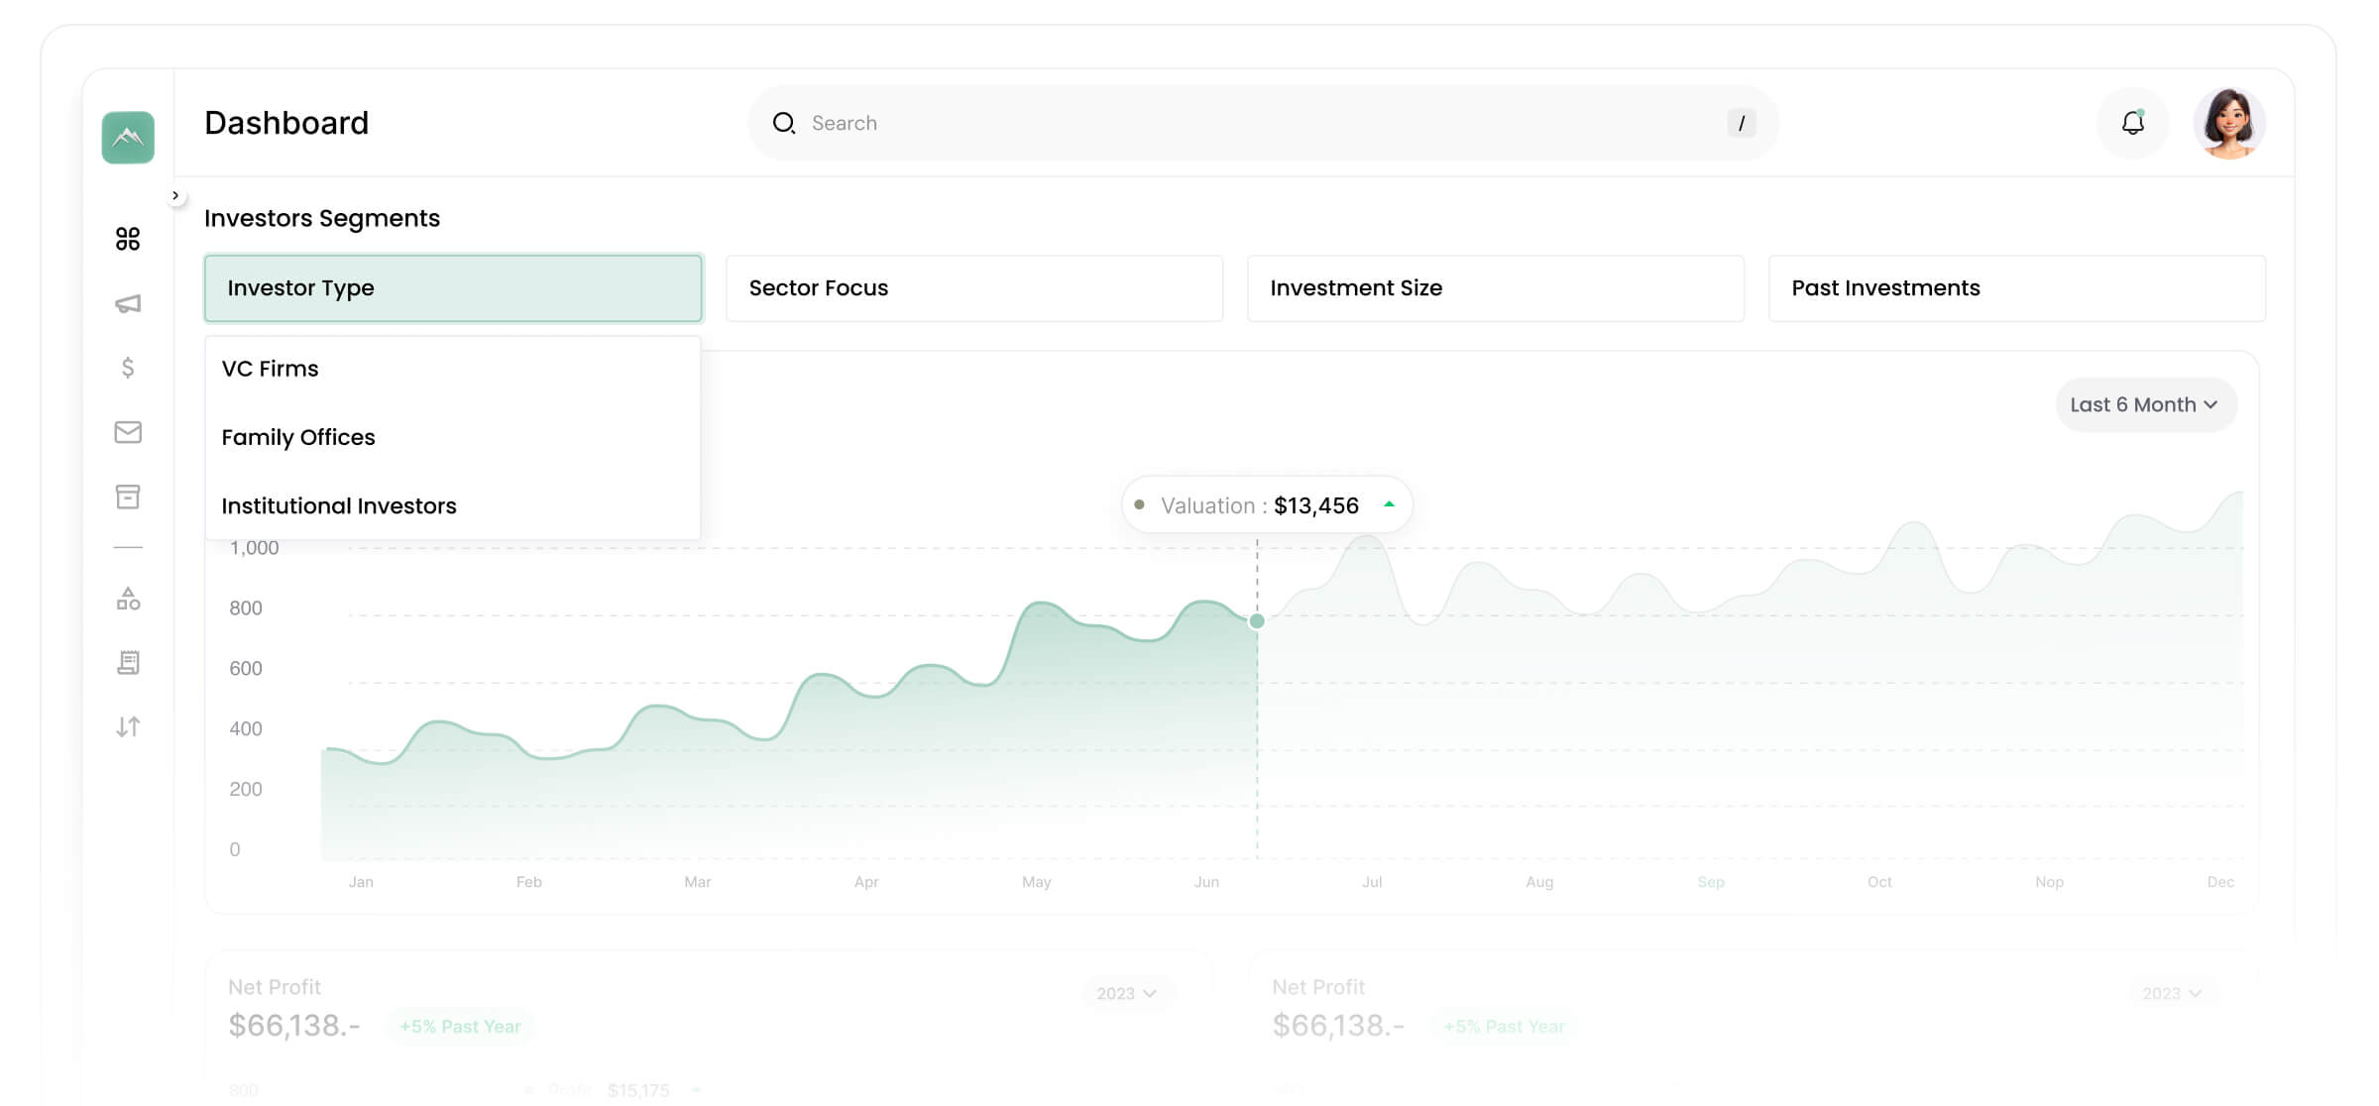Image resolution: width=2379 pixels, height=1106 pixels.
Task: Open the Last 6 Month dropdown
Action: click(x=2145, y=404)
